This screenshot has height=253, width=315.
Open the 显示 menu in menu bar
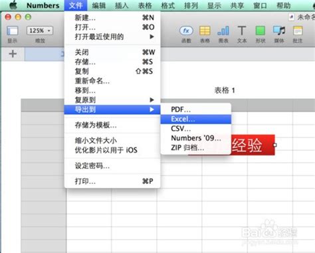click(x=214, y=5)
